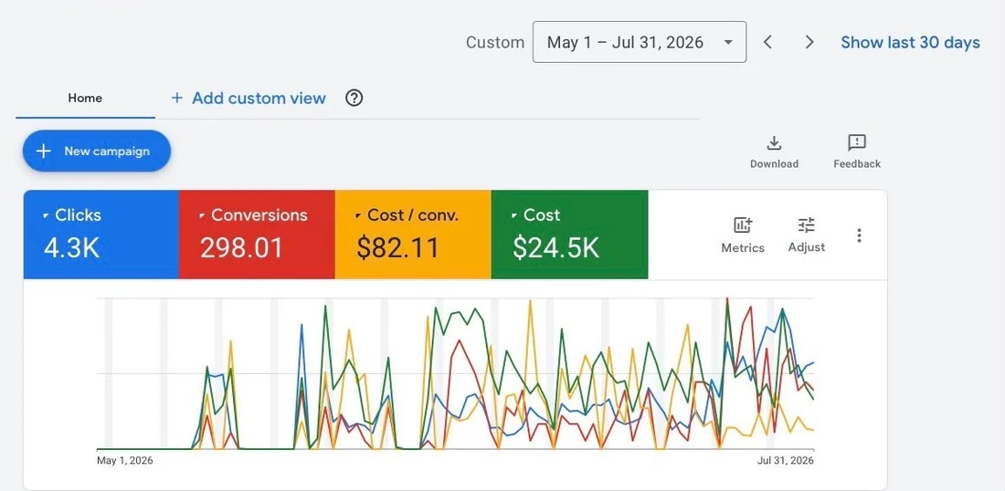The width and height of the screenshot is (1005, 491).
Task: Click the Jul 31, 2026 axis label
Action: click(786, 460)
